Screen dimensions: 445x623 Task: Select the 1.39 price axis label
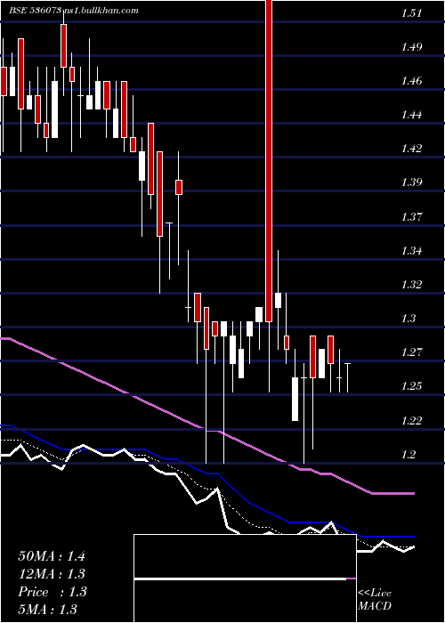411,182
